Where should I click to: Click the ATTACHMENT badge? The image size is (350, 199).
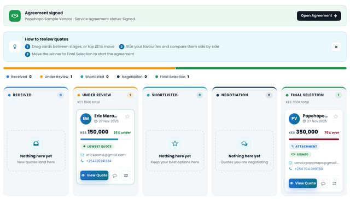304,147
